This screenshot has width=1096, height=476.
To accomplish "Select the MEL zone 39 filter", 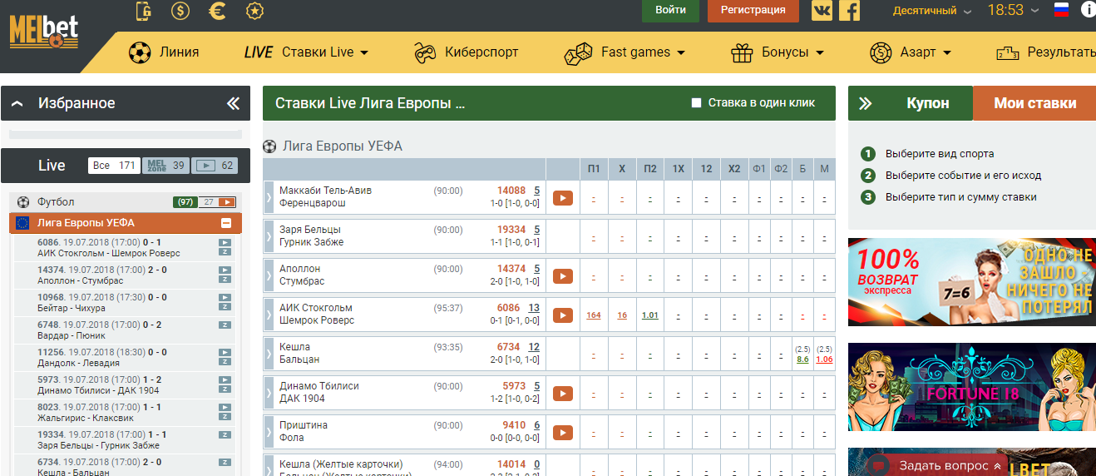I will coord(165,166).
